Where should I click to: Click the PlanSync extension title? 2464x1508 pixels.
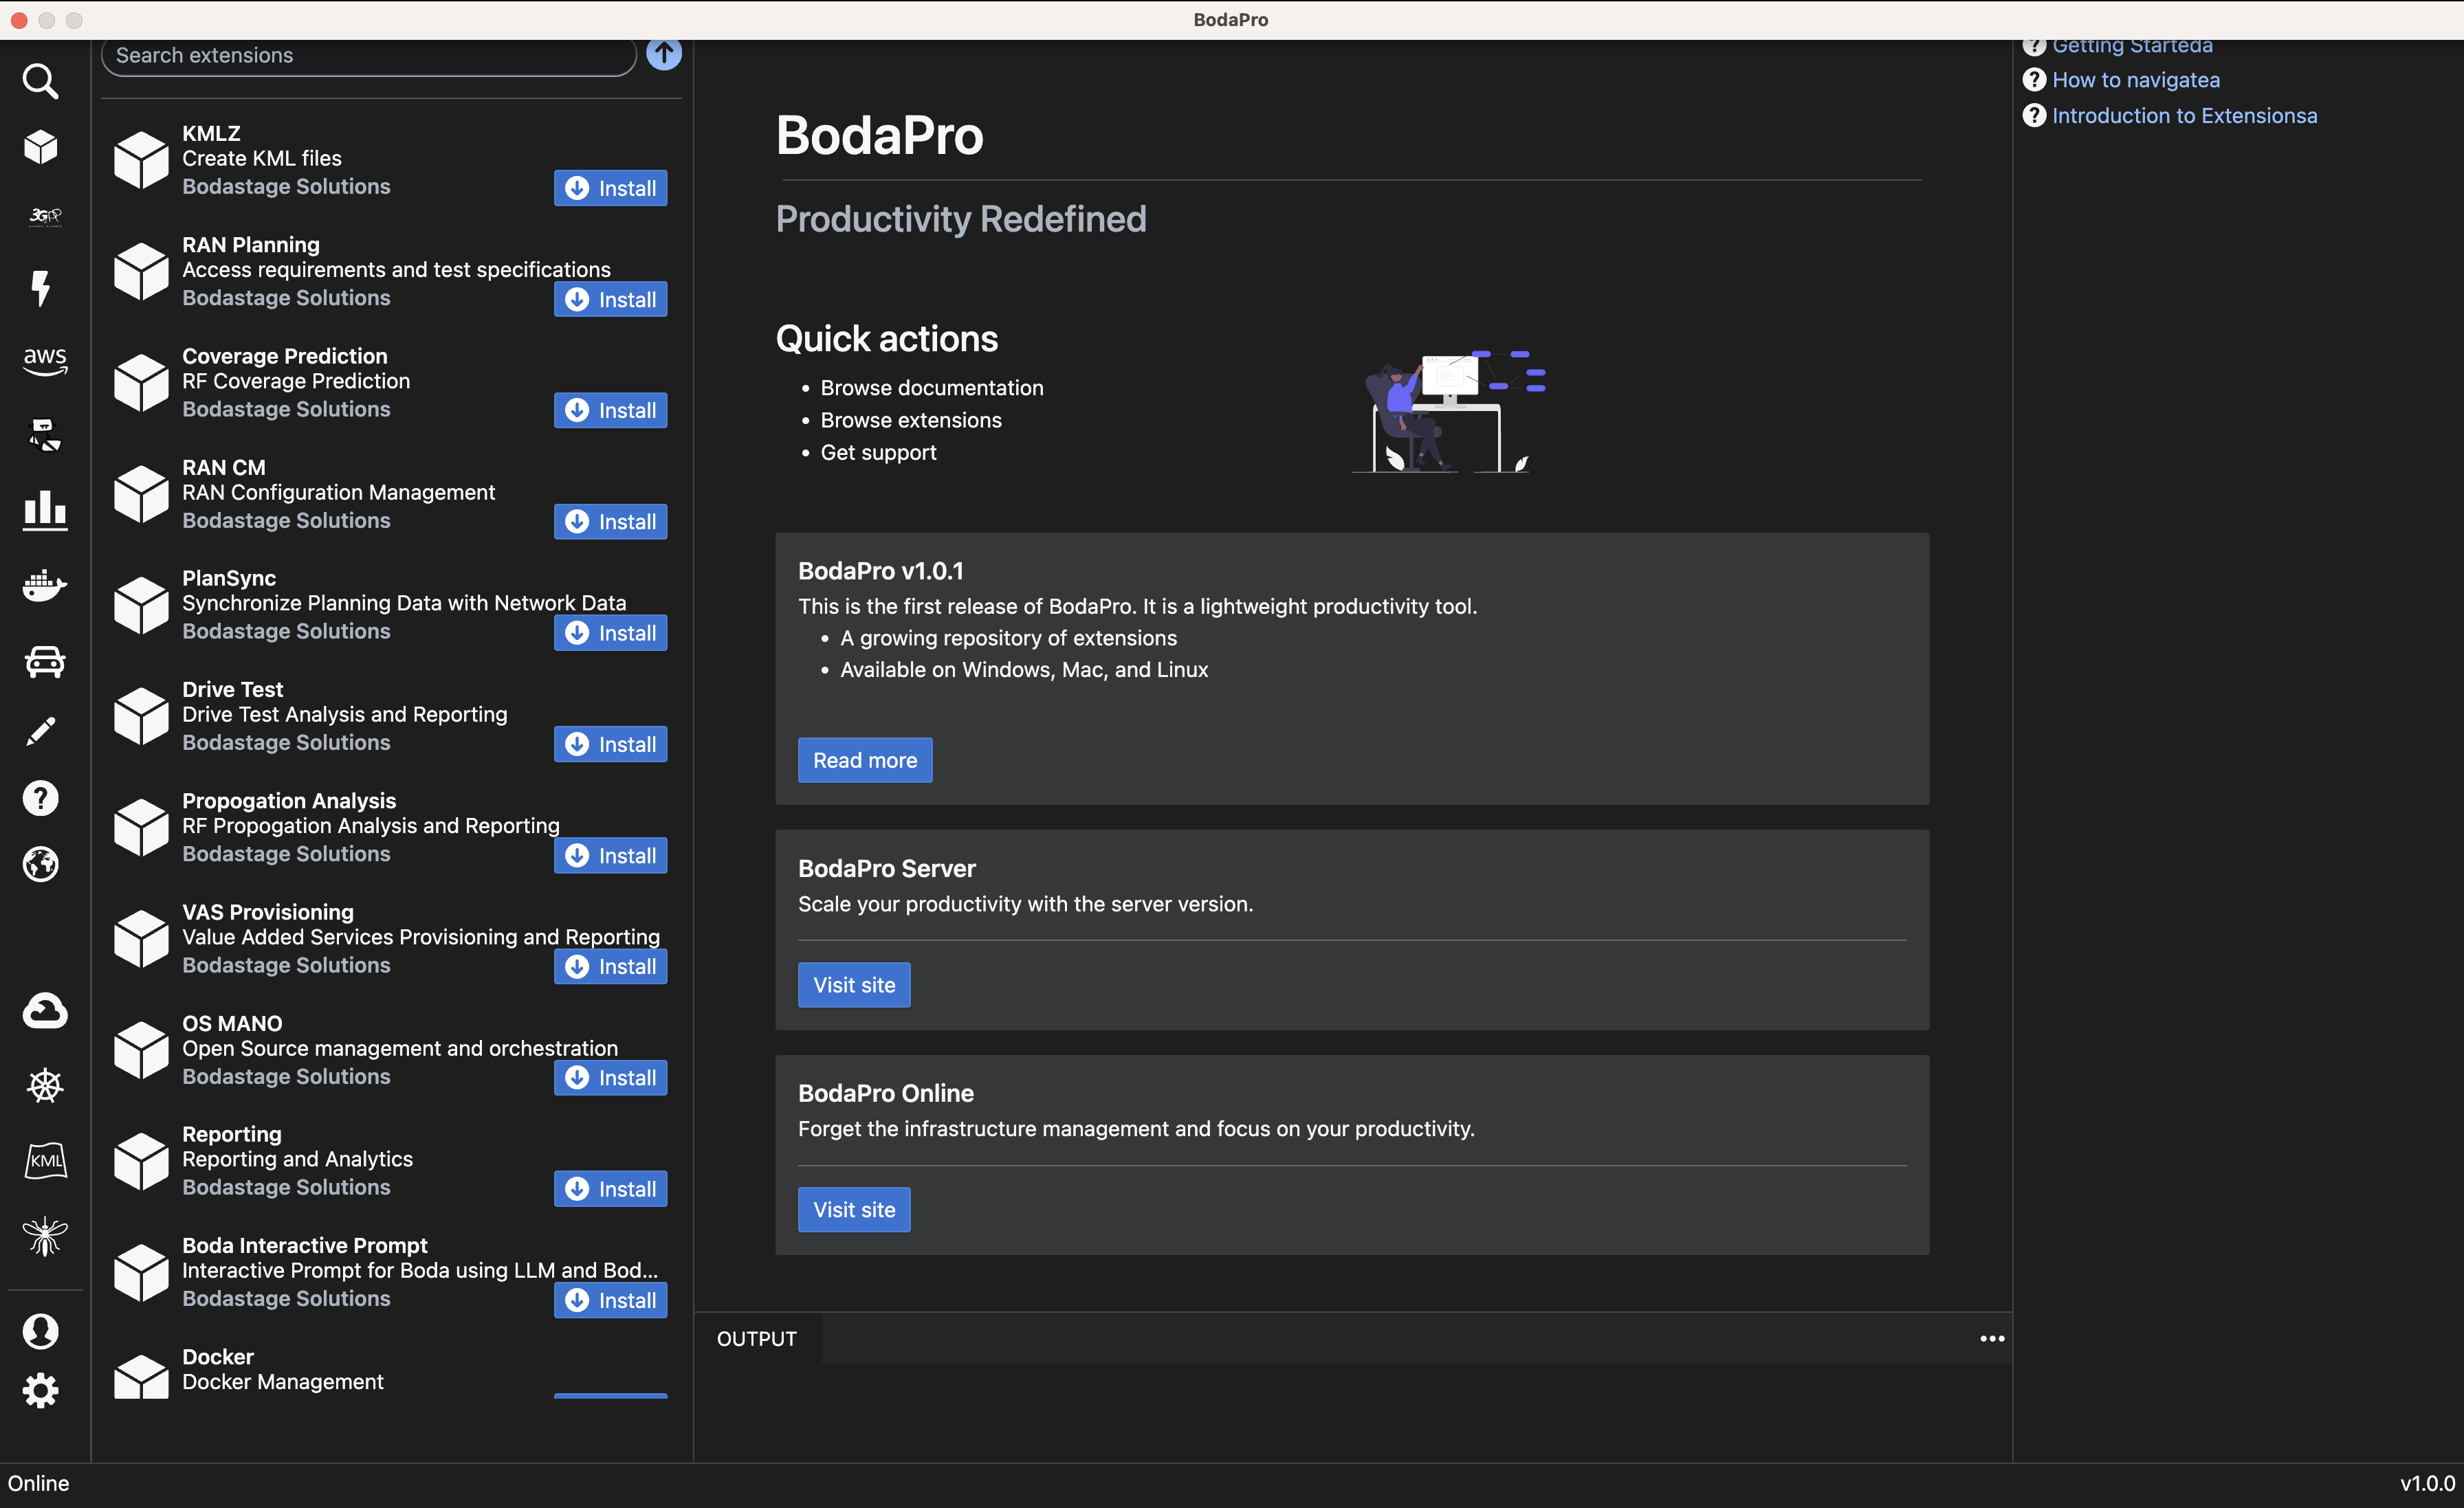coord(229,578)
